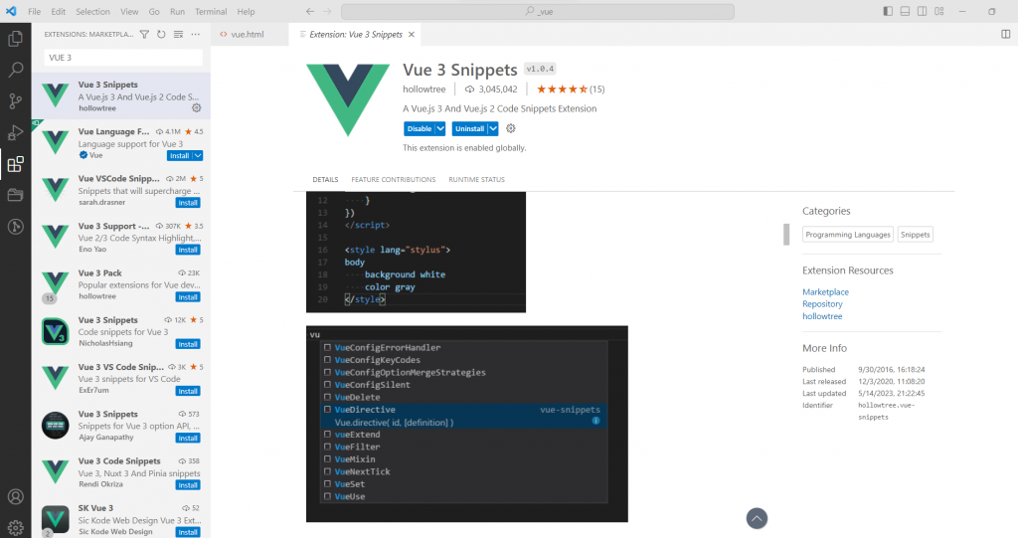Select the Programming Languages category tag
This screenshot has height=538, width=1018.
[848, 235]
